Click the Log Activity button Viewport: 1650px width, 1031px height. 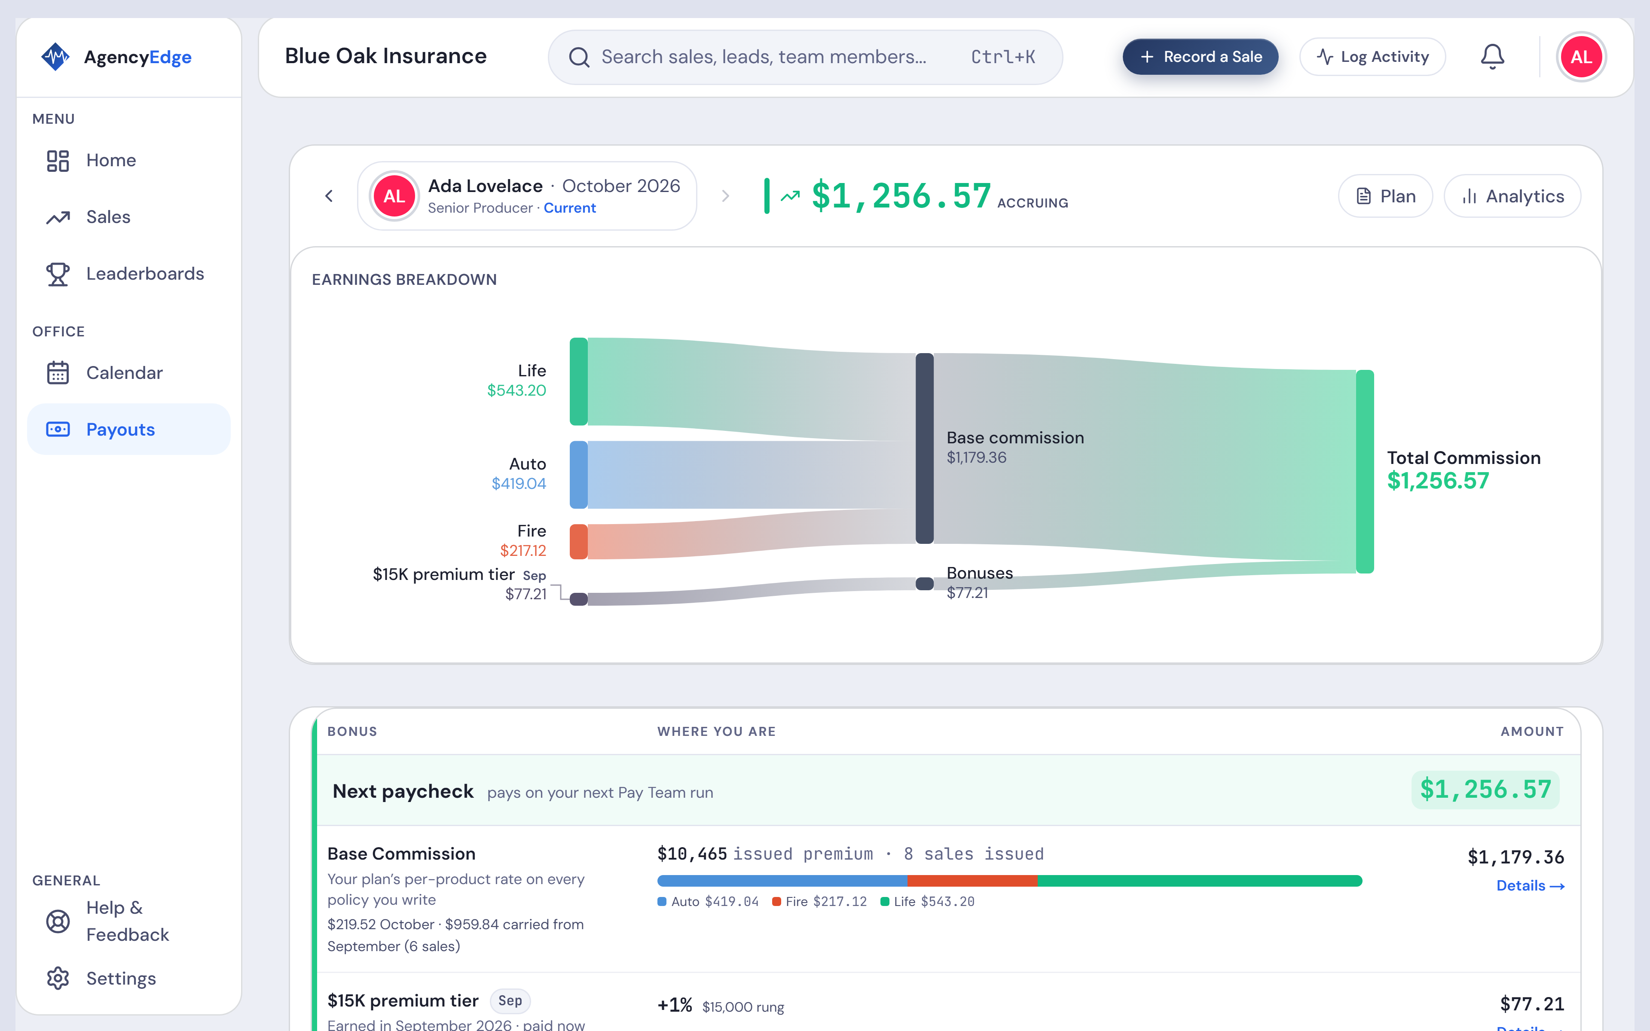coord(1372,57)
